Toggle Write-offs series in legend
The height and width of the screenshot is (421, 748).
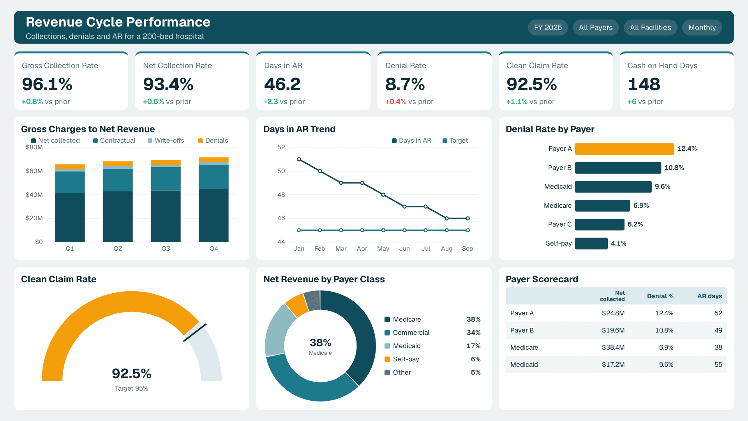(x=166, y=140)
